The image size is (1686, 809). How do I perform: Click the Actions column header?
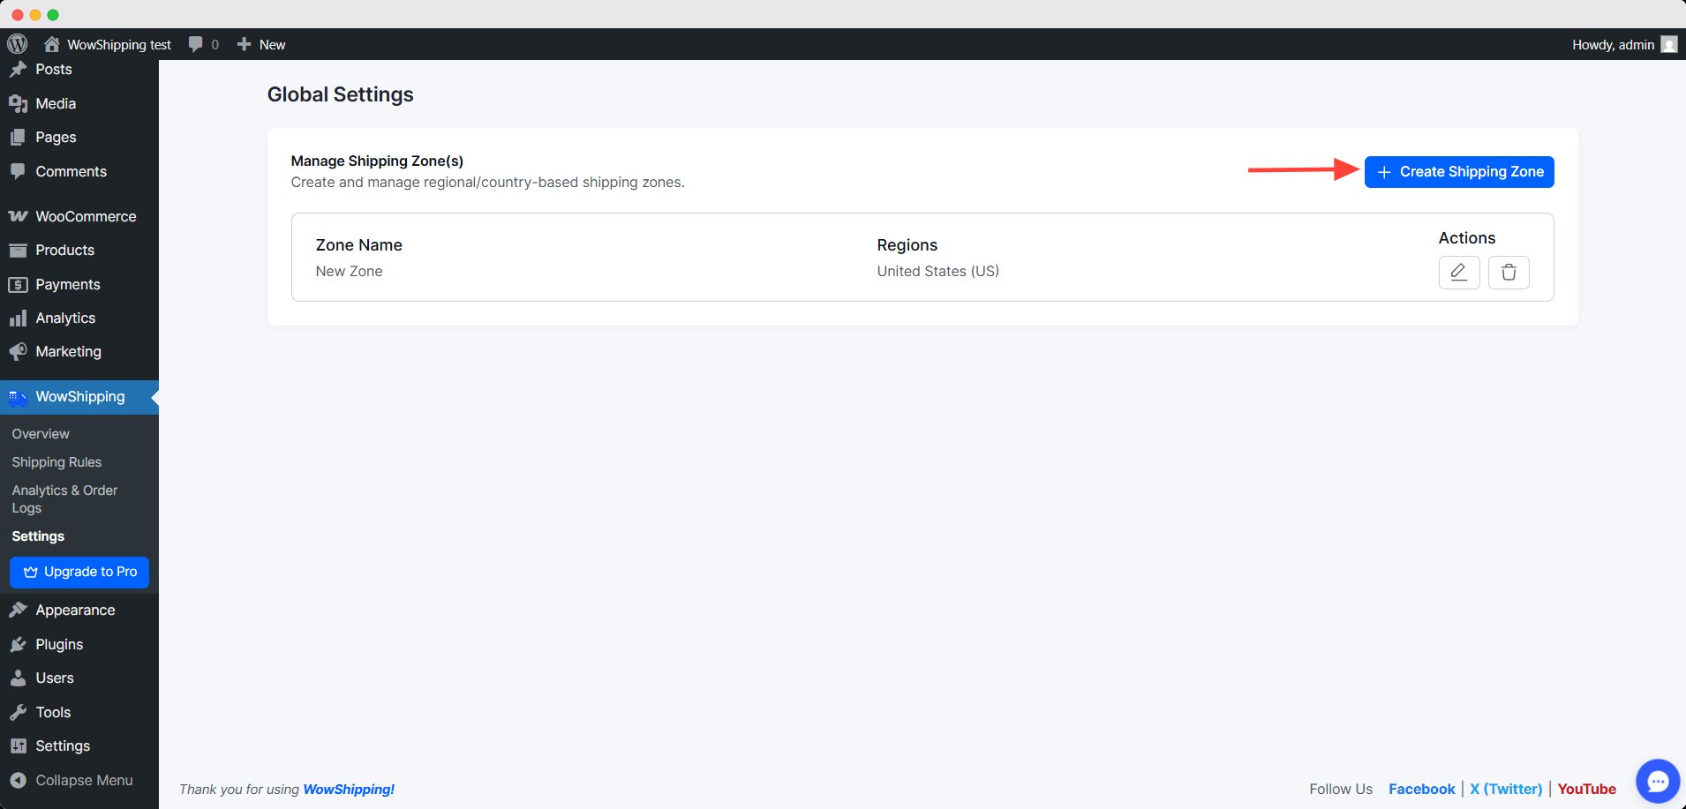tap(1466, 238)
